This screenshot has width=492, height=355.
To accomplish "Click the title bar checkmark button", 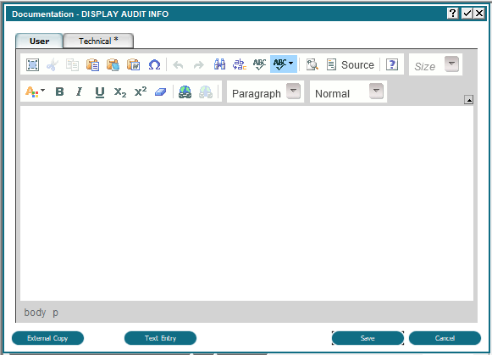I will point(467,14).
